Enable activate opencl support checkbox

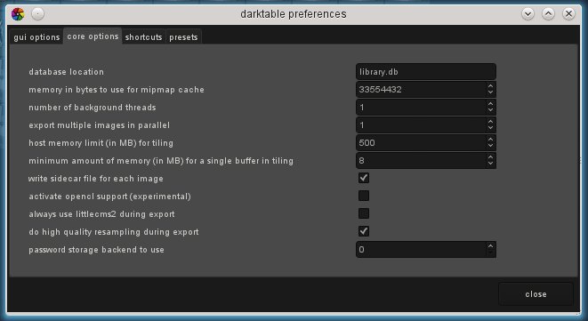click(364, 196)
